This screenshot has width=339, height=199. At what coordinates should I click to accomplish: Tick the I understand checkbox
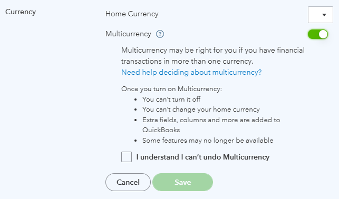[x=127, y=157]
